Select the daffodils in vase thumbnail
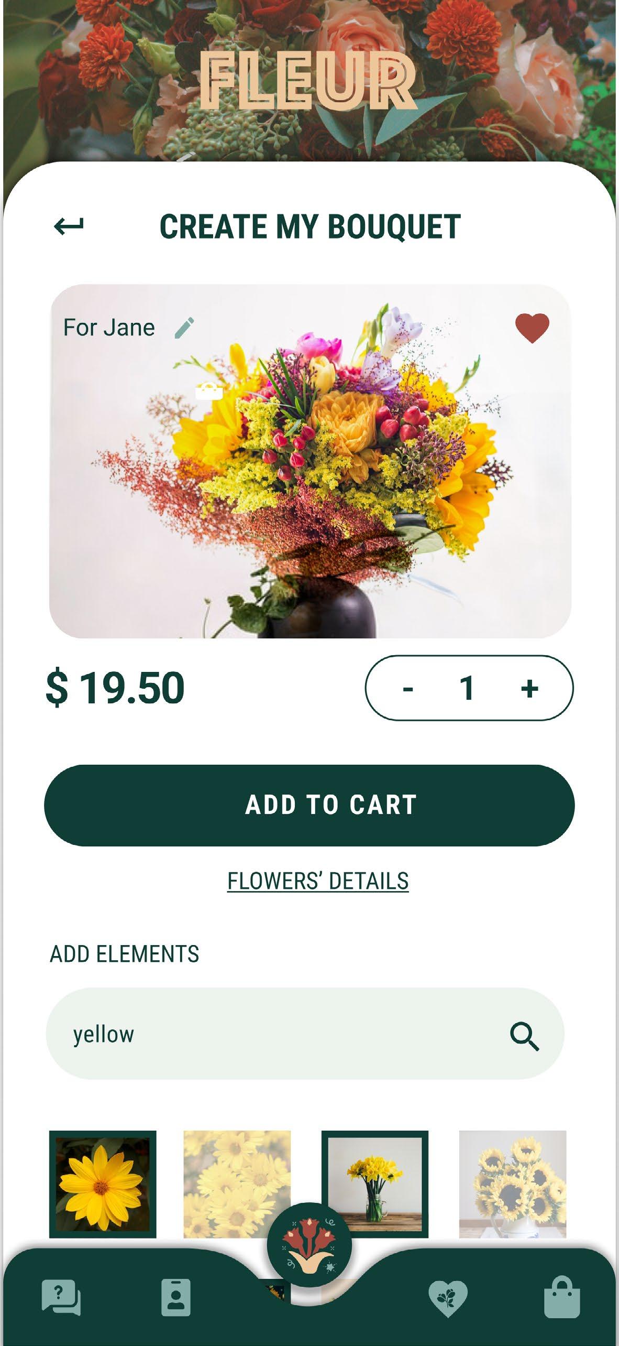Image resolution: width=619 pixels, height=1346 pixels. tap(375, 1184)
